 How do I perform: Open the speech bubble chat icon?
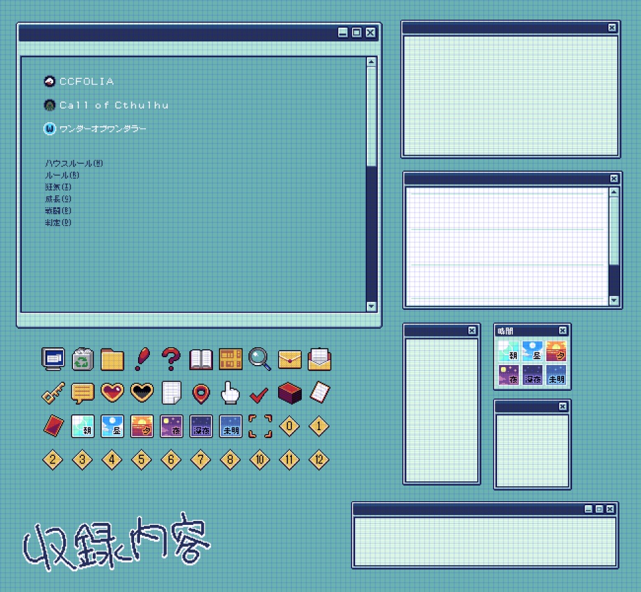click(x=82, y=393)
